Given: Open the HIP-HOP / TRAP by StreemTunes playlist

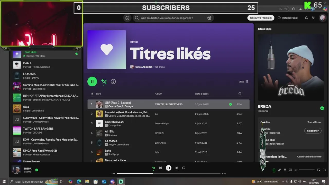Looking at the screenshot, I should coord(46,98).
